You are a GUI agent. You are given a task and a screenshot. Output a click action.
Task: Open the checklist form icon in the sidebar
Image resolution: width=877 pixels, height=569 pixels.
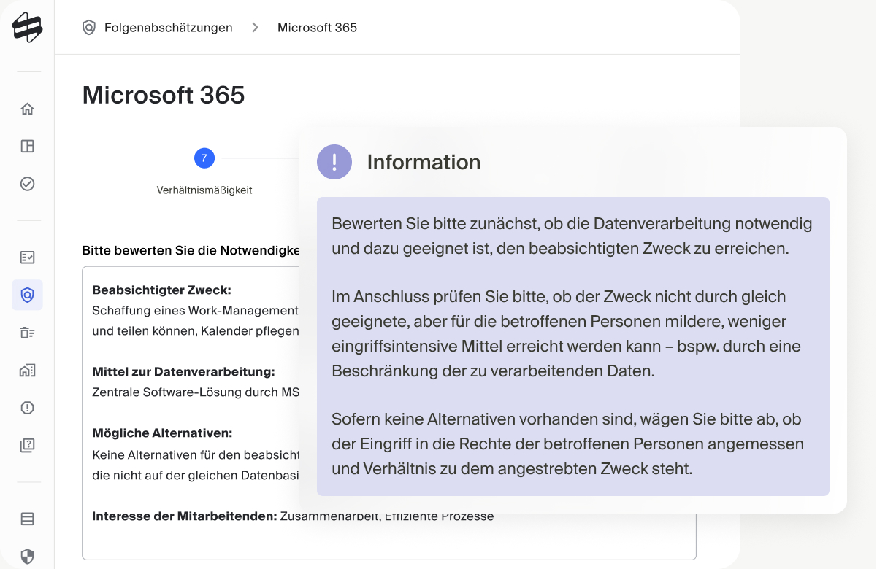tap(27, 258)
